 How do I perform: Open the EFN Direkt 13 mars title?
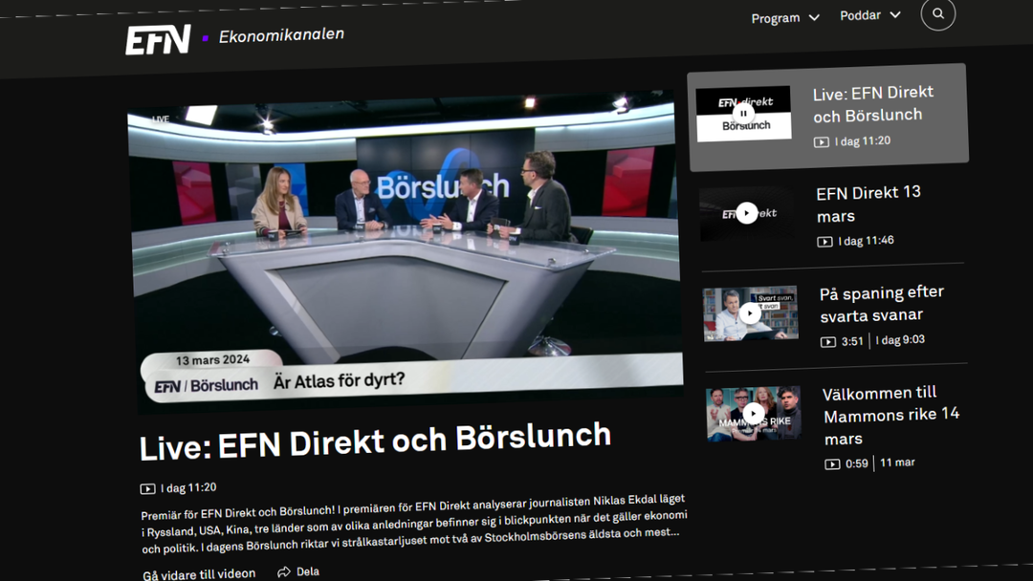(x=868, y=204)
